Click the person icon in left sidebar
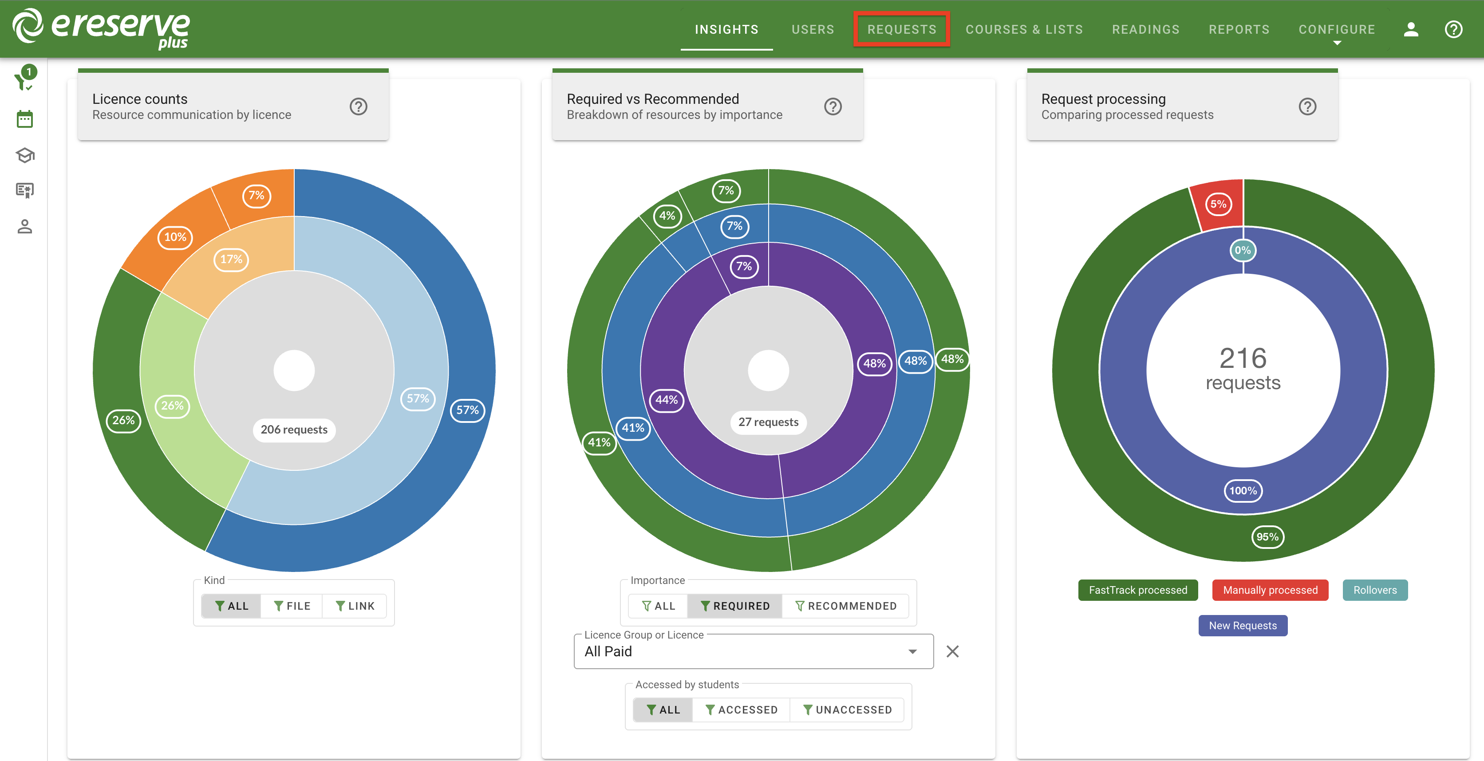 [25, 226]
